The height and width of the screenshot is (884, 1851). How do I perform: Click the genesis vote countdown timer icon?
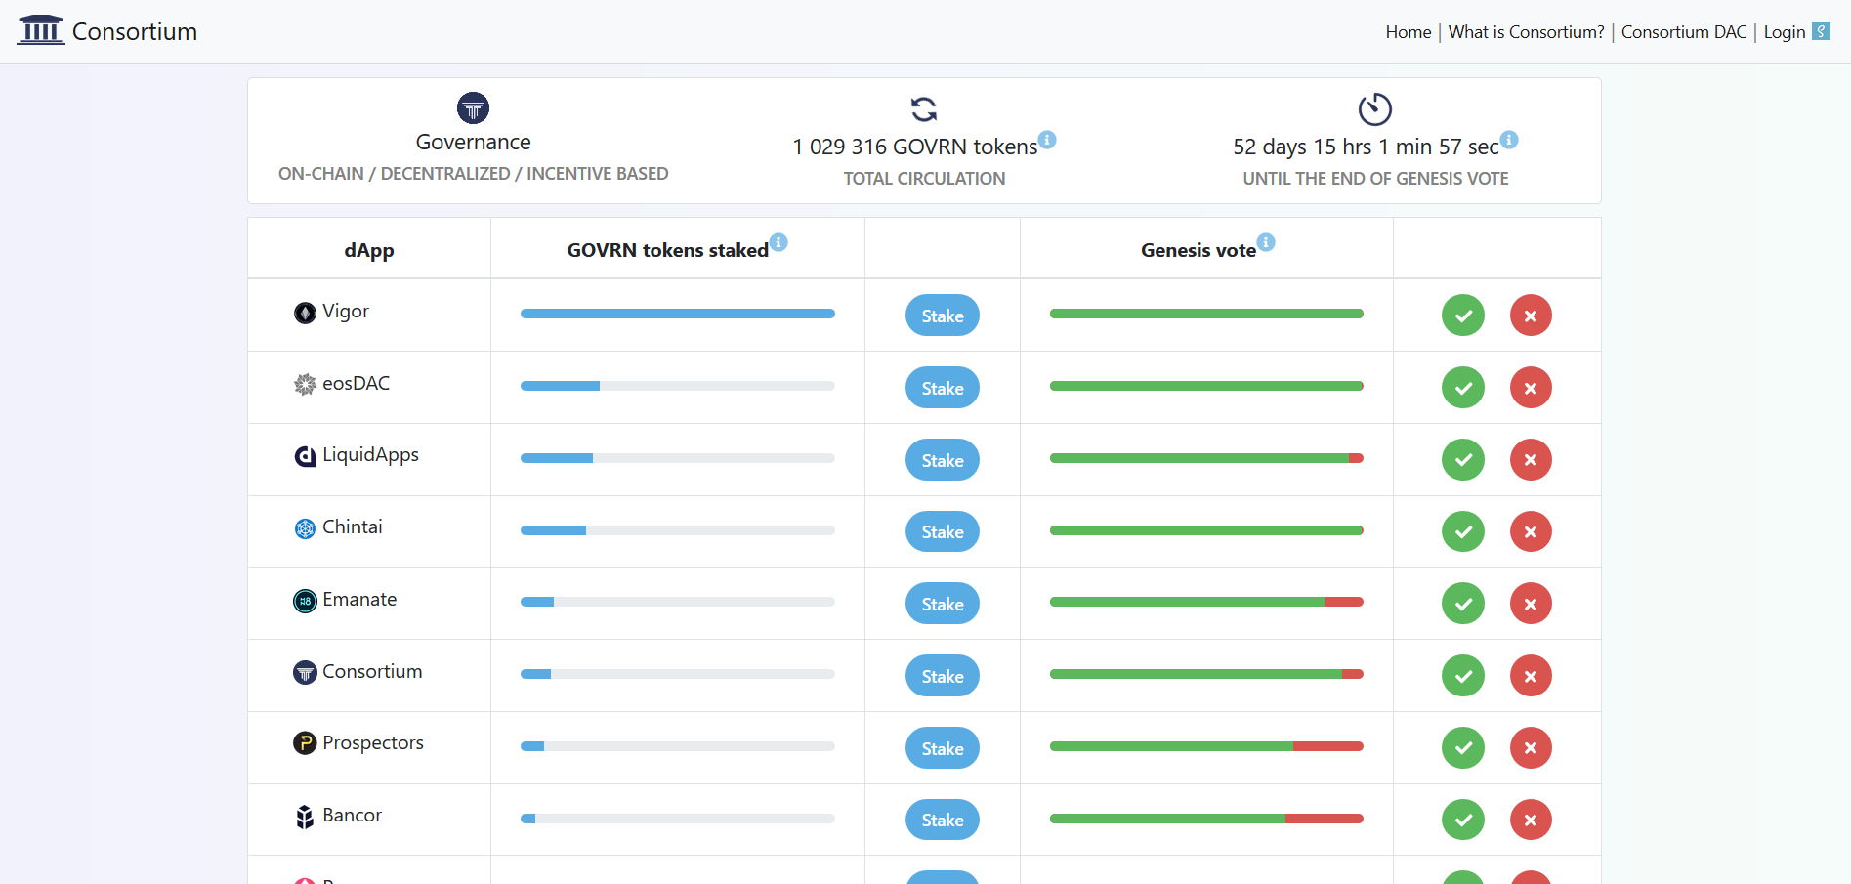(1374, 108)
